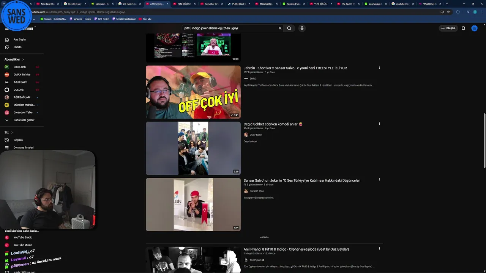Click the EMRE channel name
Image resolution: width=486 pixels, height=273 pixels.
point(252,78)
